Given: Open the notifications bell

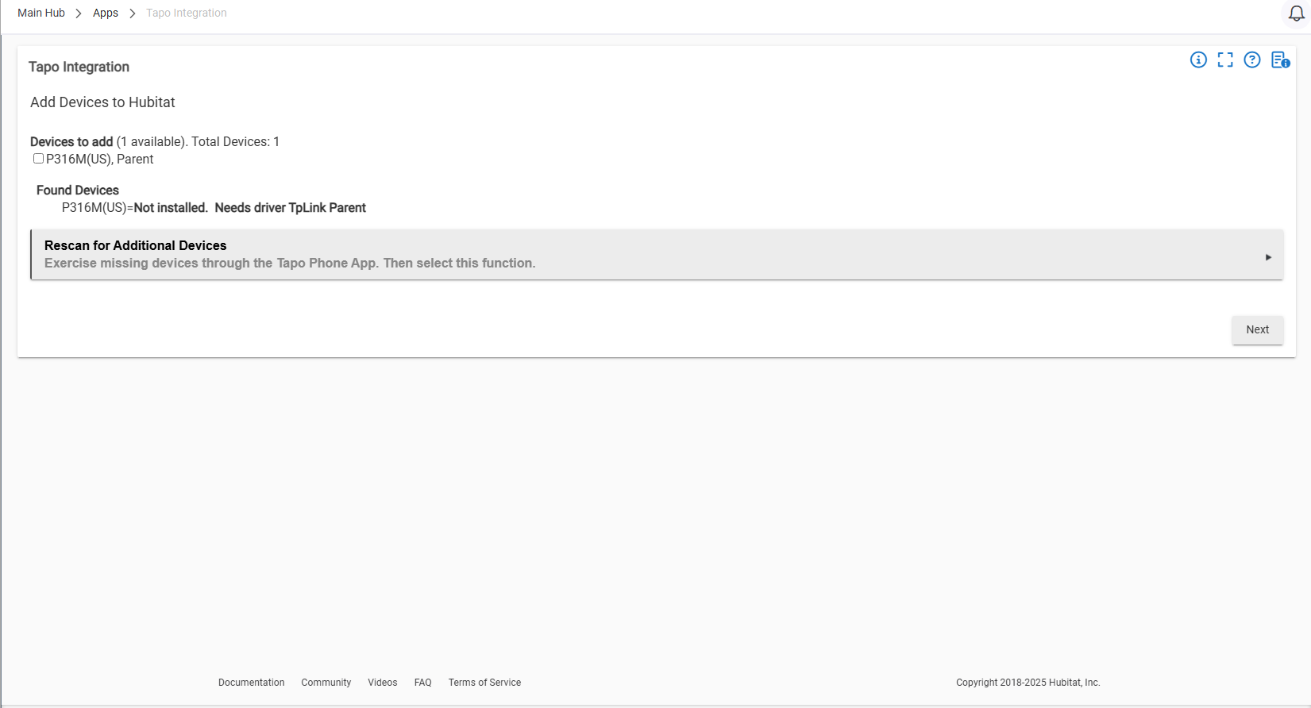Looking at the screenshot, I should click(1296, 13).
